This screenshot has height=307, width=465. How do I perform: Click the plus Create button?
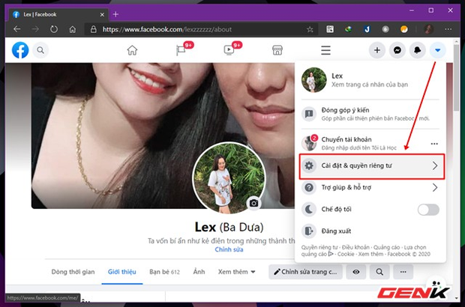[x=377, y=50]
